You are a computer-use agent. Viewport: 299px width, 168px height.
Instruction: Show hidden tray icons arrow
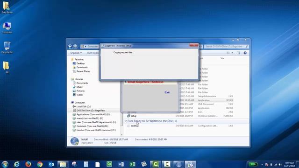262,164
